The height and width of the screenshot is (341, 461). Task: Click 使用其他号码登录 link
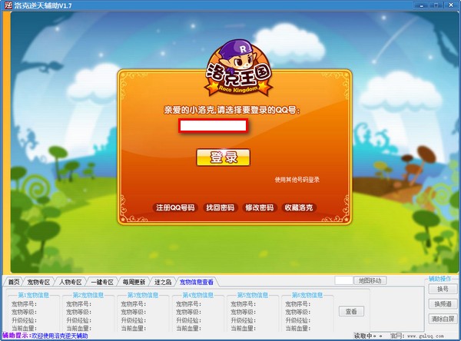(x=297, y=180)
